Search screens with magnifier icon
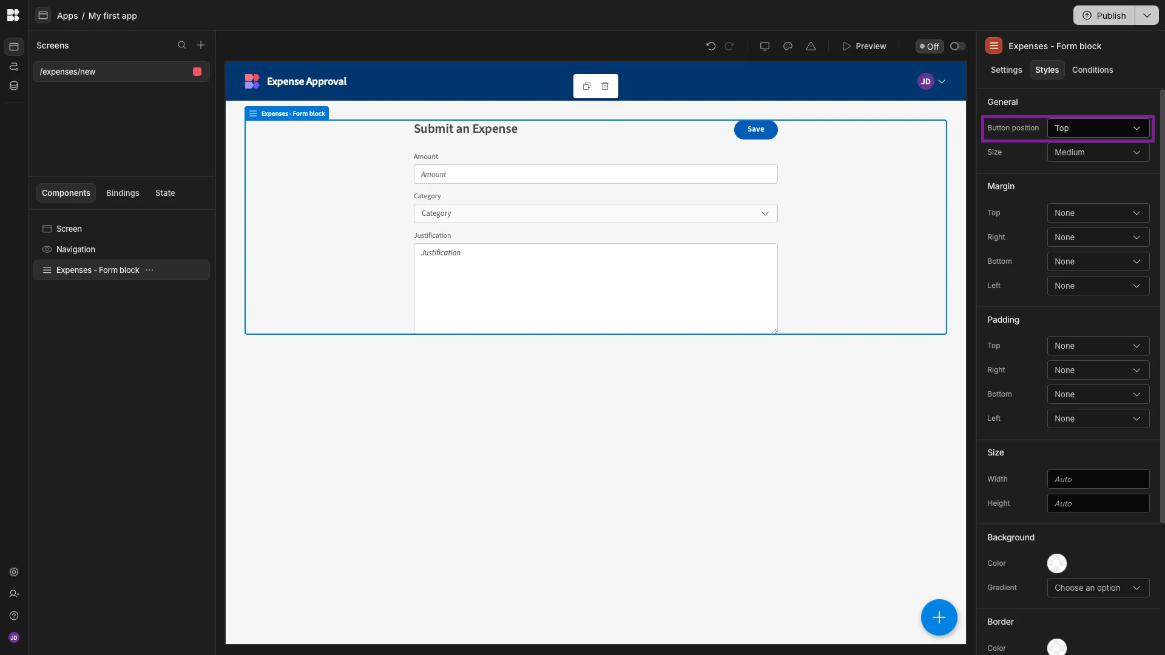 tap(181, 45)
